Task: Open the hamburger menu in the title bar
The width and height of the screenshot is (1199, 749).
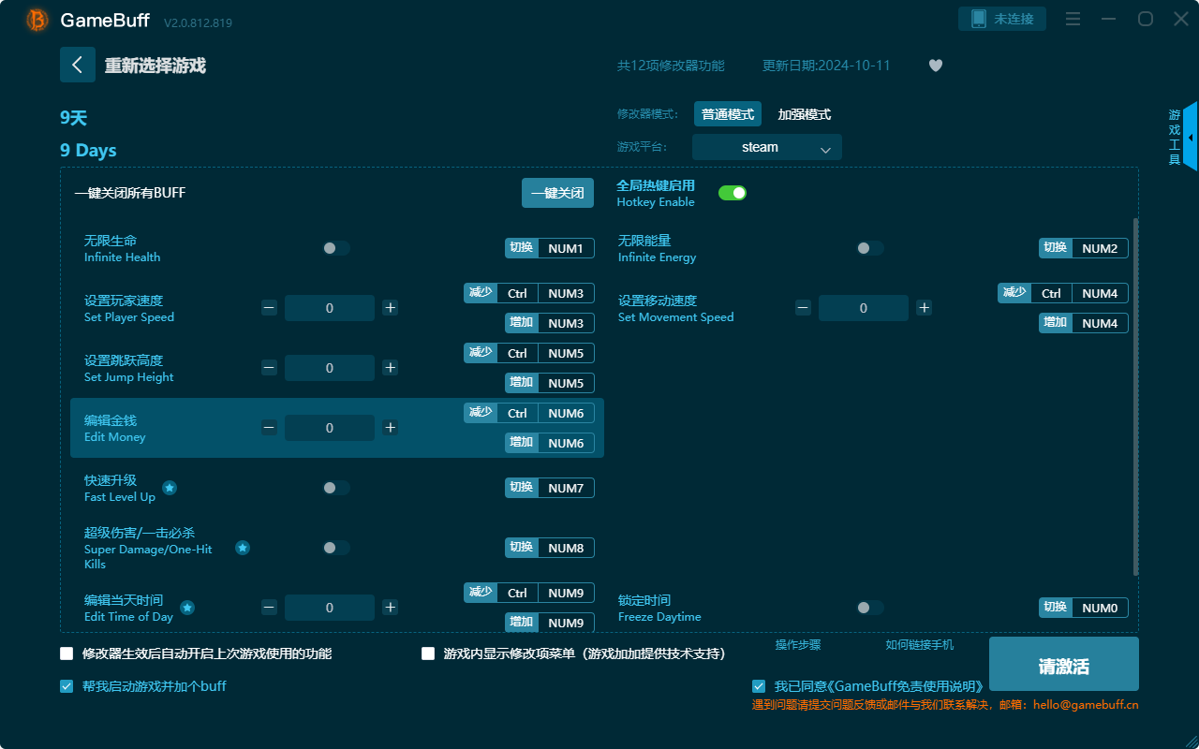Action: tap(1073, 18)
